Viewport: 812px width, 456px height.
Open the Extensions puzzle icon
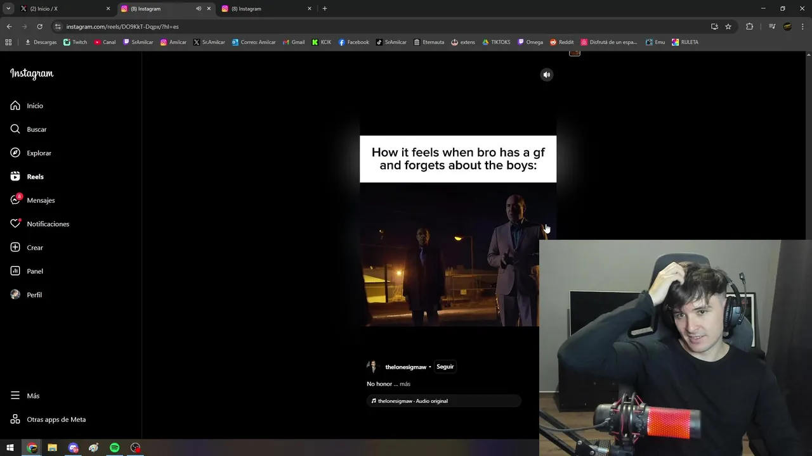point(749,27)
